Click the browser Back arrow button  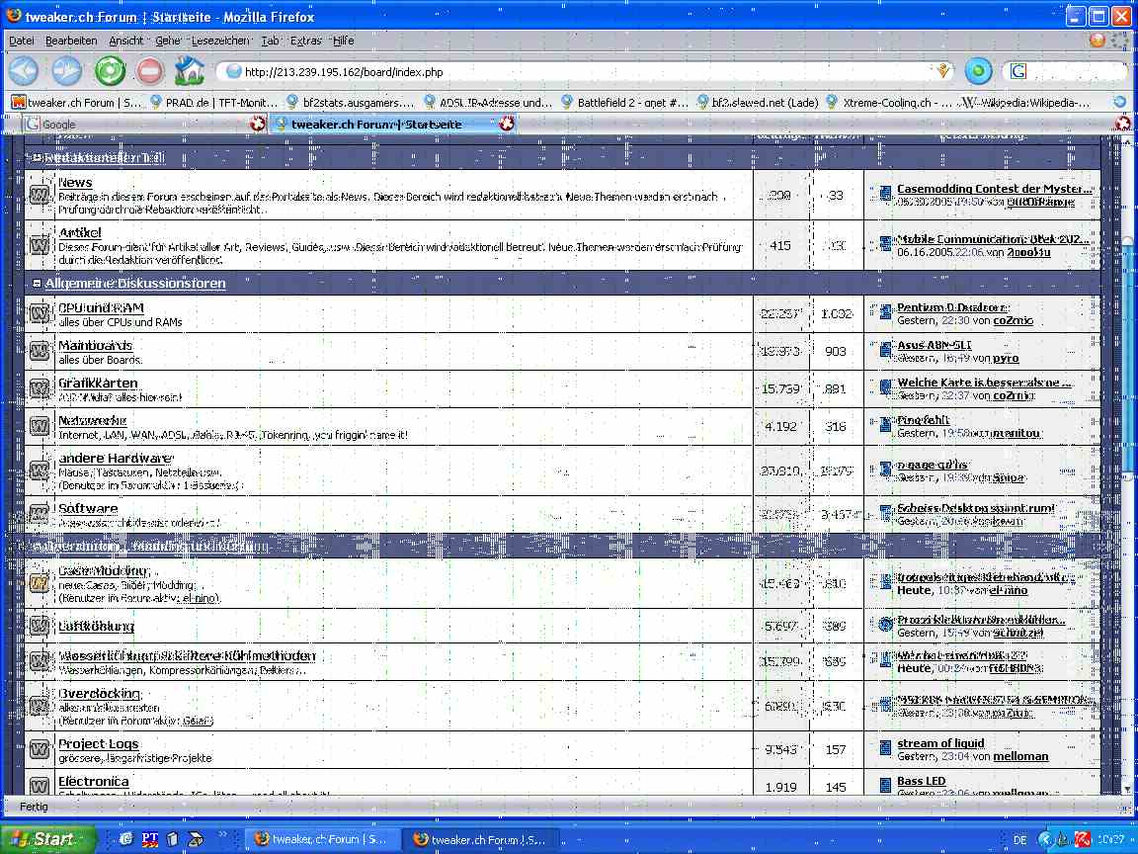click(24, 71)
